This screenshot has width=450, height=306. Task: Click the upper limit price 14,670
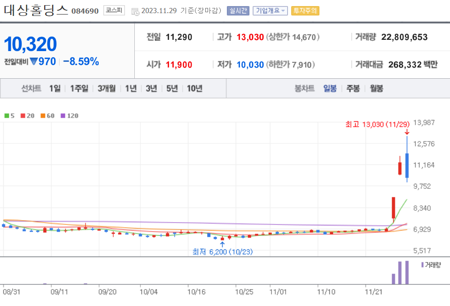coord(304,37)
